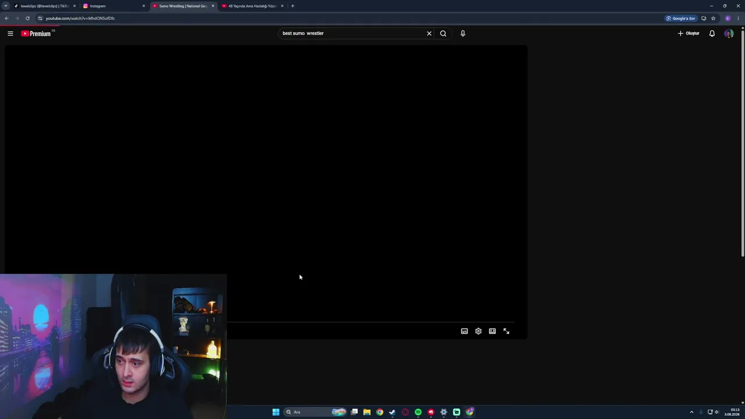Close the Sumo Wrestling tab

[x=213, y=6]
